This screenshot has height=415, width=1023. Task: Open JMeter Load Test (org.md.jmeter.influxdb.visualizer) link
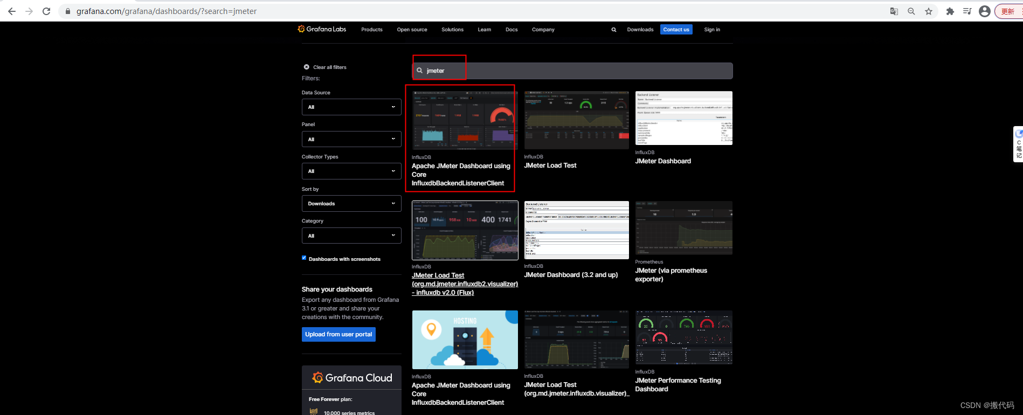tap(577, 389)
